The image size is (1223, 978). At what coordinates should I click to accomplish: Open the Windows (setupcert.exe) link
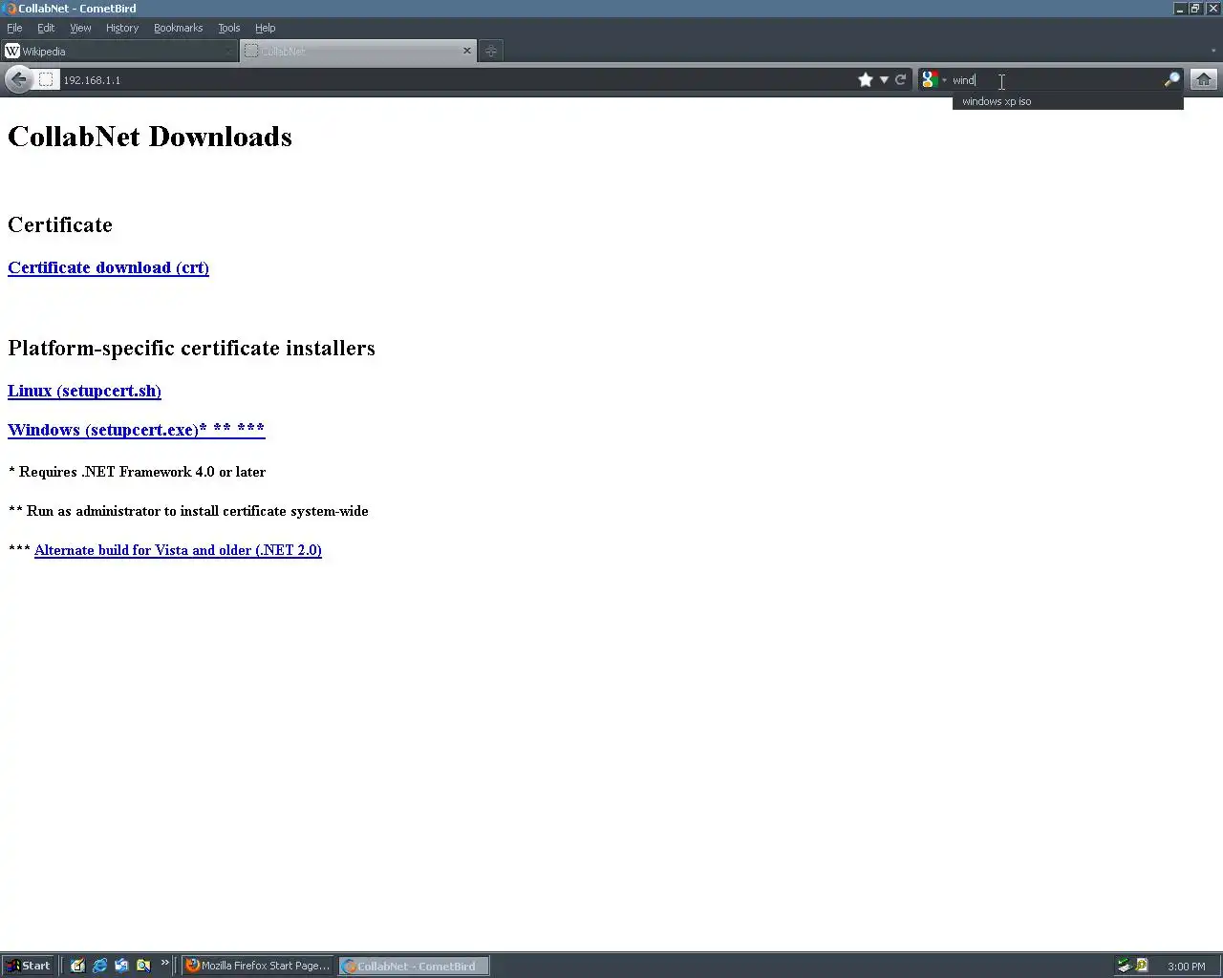coord(137,430)
